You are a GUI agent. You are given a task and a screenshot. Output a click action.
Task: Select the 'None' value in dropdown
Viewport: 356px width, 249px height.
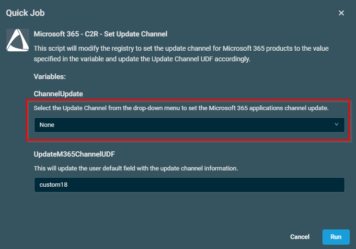click(x=47, y=125)
